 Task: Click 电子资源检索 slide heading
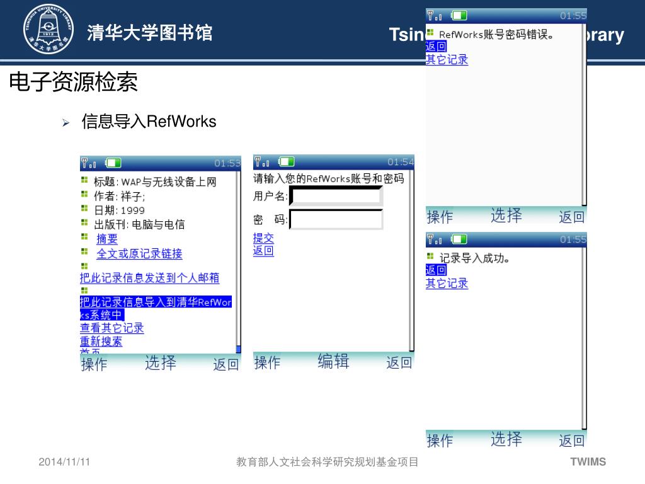click(x=73, y=81)
